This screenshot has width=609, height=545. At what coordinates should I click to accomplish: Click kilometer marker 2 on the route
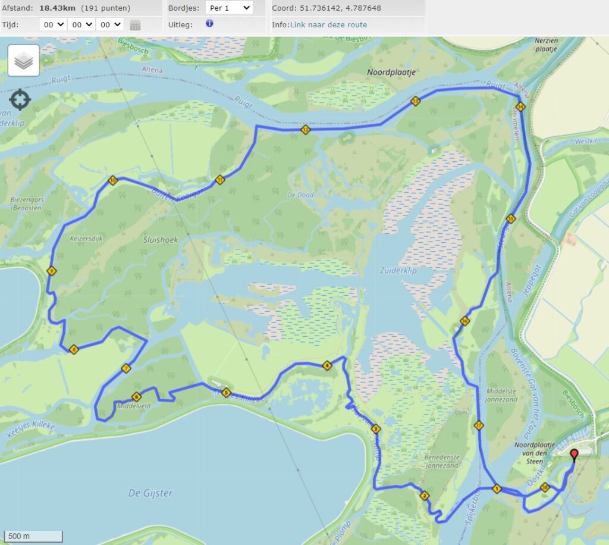(x=425, y=496)
